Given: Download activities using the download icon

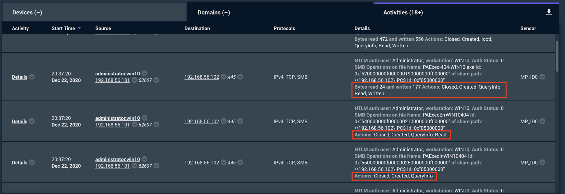Looking at the screenshot, I should (x=548, y=12).
